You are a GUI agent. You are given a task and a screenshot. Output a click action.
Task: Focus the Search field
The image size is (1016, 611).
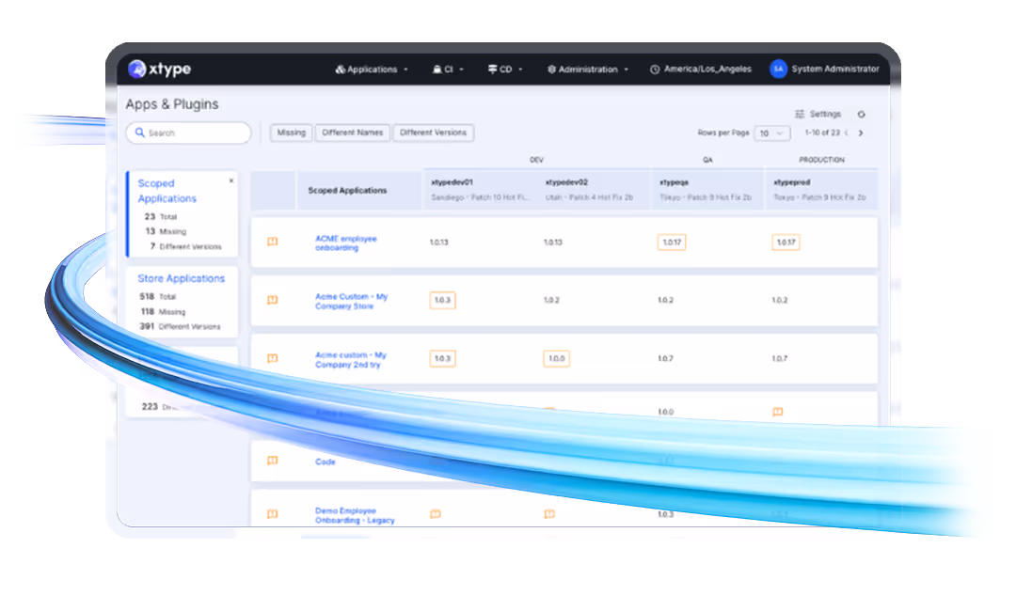coord(188,133)
